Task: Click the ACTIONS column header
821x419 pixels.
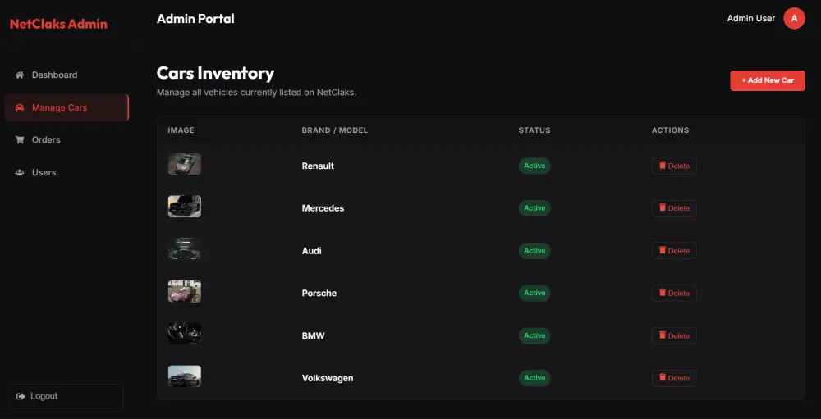Action: (x=670, y=130)
